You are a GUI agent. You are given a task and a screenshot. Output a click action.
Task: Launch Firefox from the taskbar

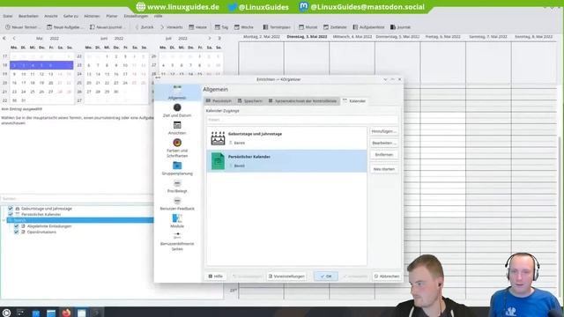tap(66, 313)
